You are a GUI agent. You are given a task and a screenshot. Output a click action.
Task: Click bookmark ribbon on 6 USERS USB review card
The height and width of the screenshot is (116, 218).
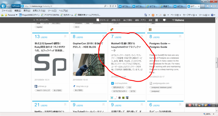point(180,105)
